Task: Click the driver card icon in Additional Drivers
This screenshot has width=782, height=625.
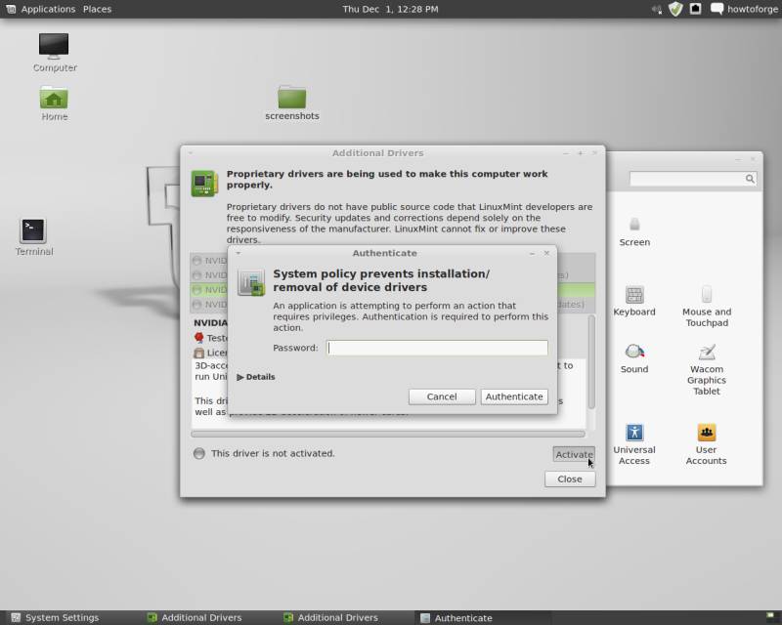Action: [204, 183]
